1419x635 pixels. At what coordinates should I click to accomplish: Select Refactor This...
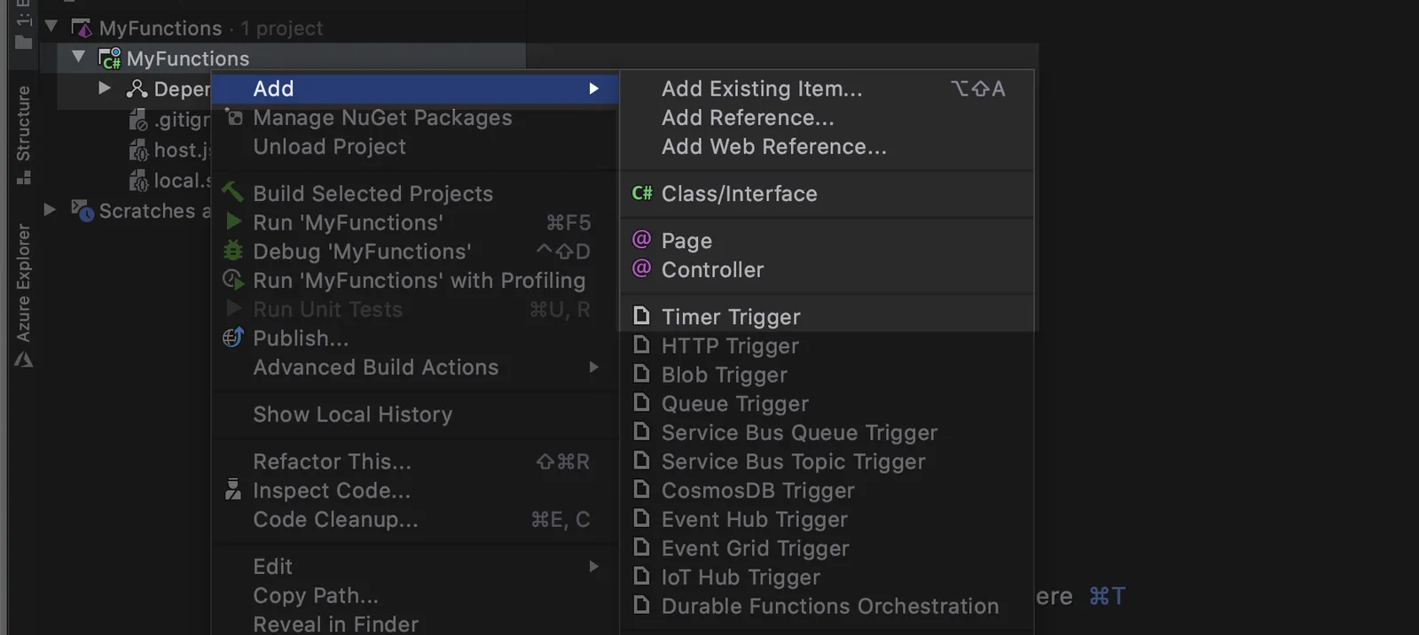(x=415, y=461)
